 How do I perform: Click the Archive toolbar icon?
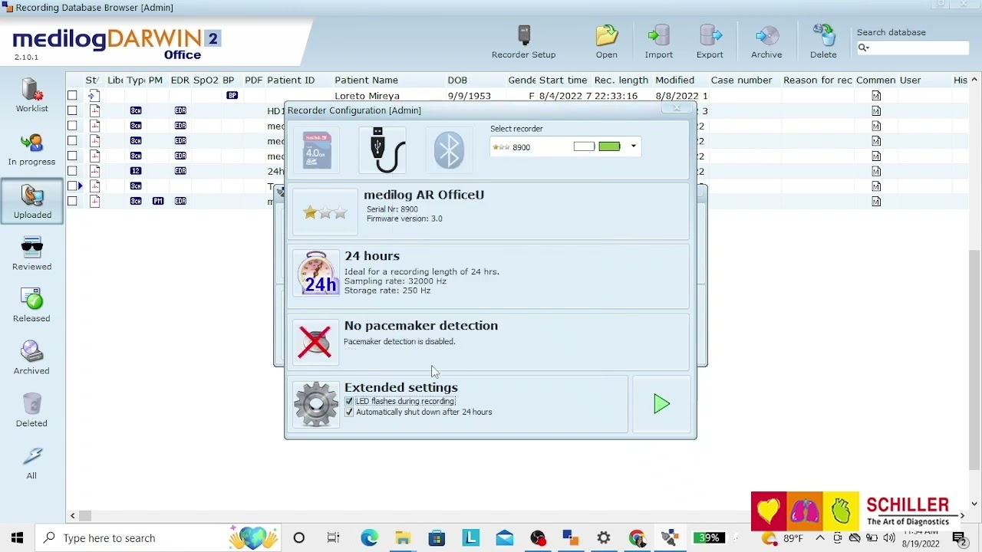point(766,41)
